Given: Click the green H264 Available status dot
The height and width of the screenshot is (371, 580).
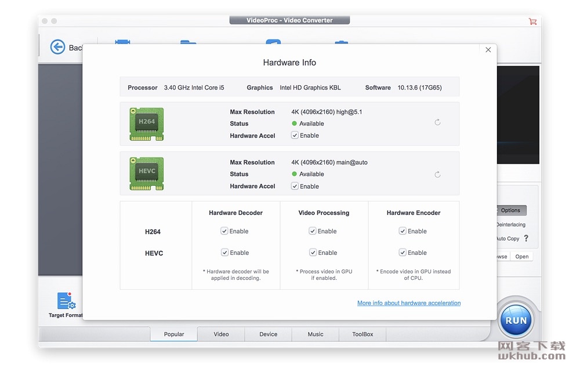Looking at the screenshot, I should [295, 123].
